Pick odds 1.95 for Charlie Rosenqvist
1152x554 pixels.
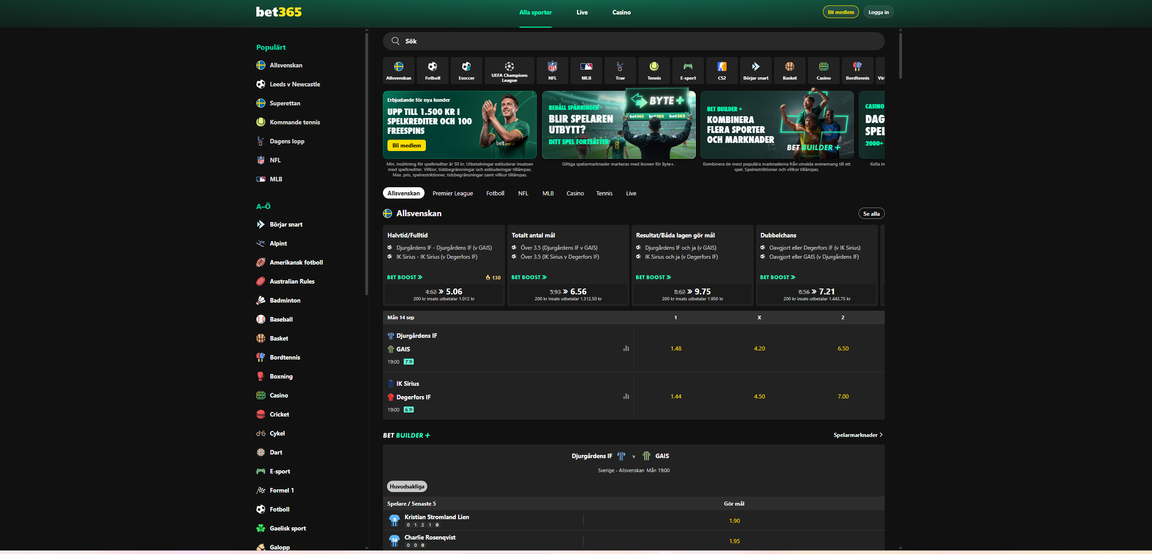[x=734, y=541]
